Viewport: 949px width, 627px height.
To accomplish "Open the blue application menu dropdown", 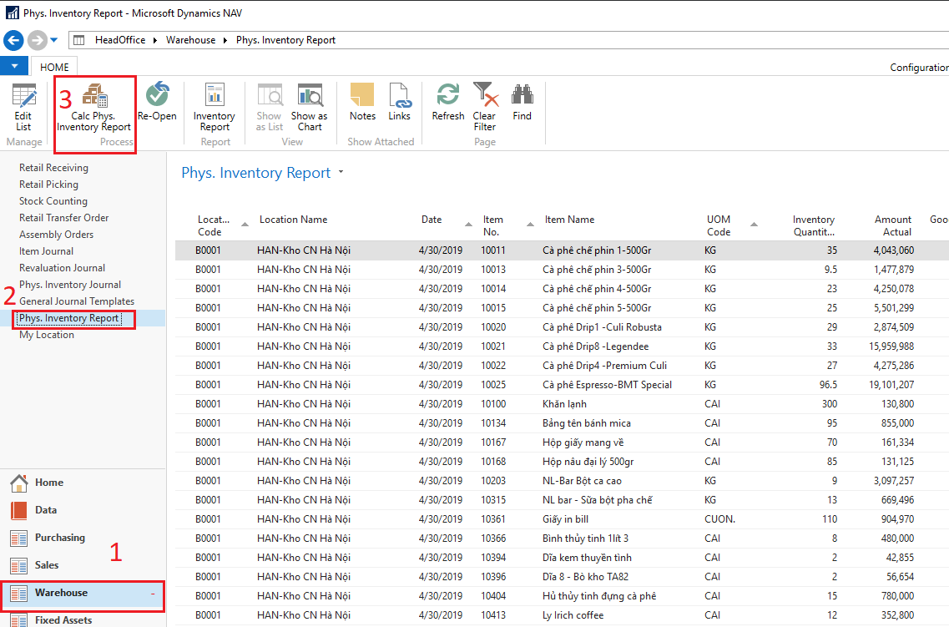I will 14,66.
